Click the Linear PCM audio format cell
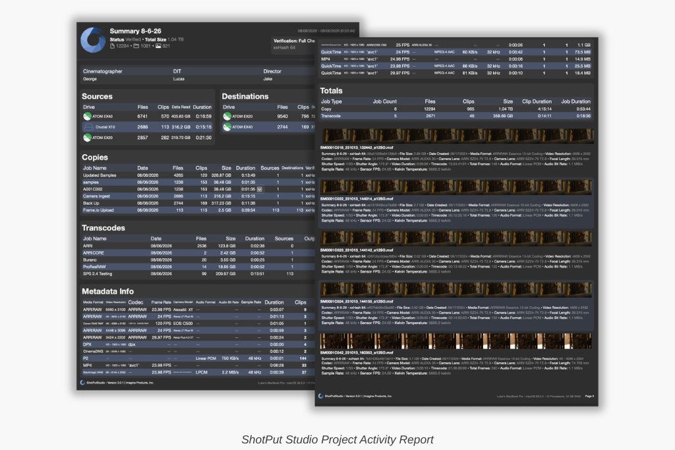Screen dimensions: 675x450 tap(206, 358)
